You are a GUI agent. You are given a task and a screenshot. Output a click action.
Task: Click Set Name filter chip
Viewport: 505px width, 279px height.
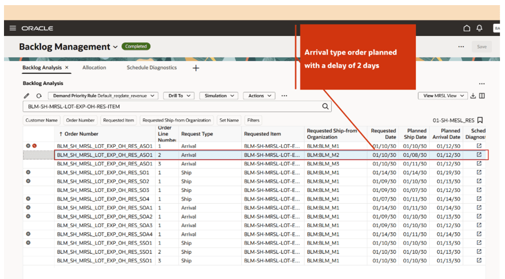click(x=229, y=120)
